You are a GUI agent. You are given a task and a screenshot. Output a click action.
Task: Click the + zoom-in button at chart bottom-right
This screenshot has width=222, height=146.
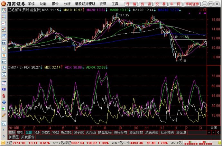[209, 132]
